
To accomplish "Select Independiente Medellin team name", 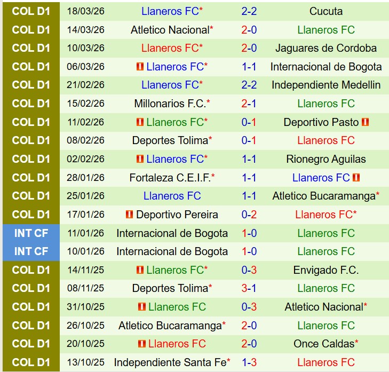I will (x=326, y=85).
